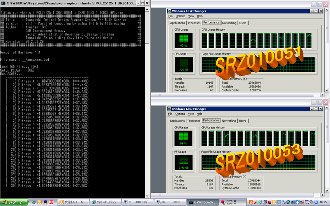This screenshot has width=330, height=206.
Task: Click the cmd.exe title bar system icon
Action: click(x=3, y=3)
